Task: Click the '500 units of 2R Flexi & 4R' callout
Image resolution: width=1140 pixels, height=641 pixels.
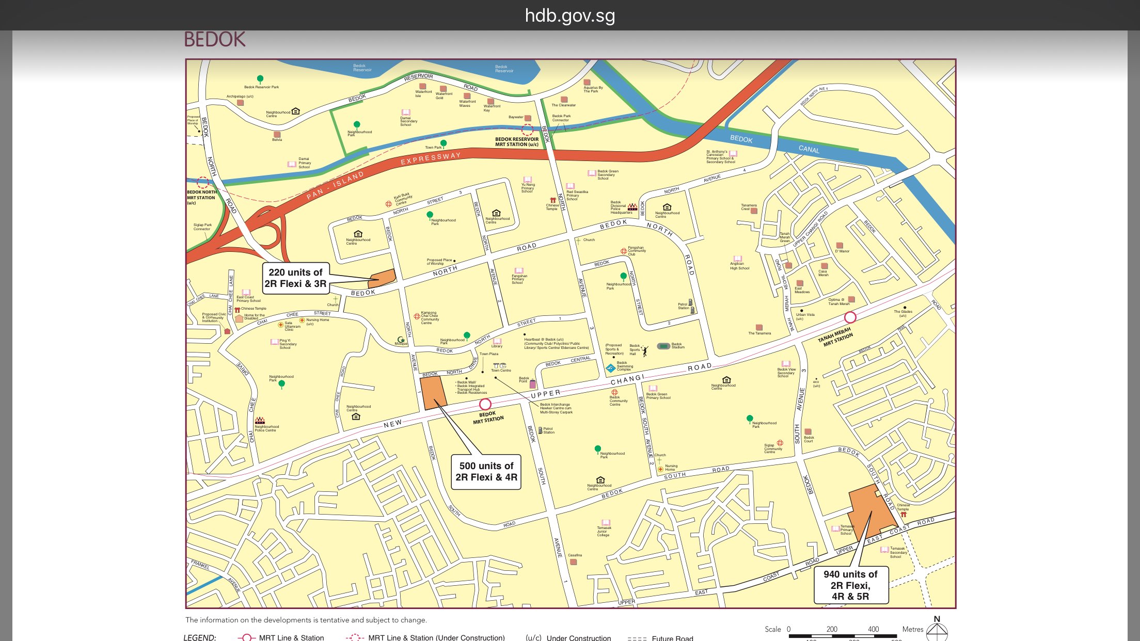Action: click(486, 472)
